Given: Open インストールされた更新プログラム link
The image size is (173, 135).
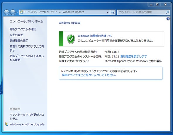Looking at the screenshot, I should 27,117.
